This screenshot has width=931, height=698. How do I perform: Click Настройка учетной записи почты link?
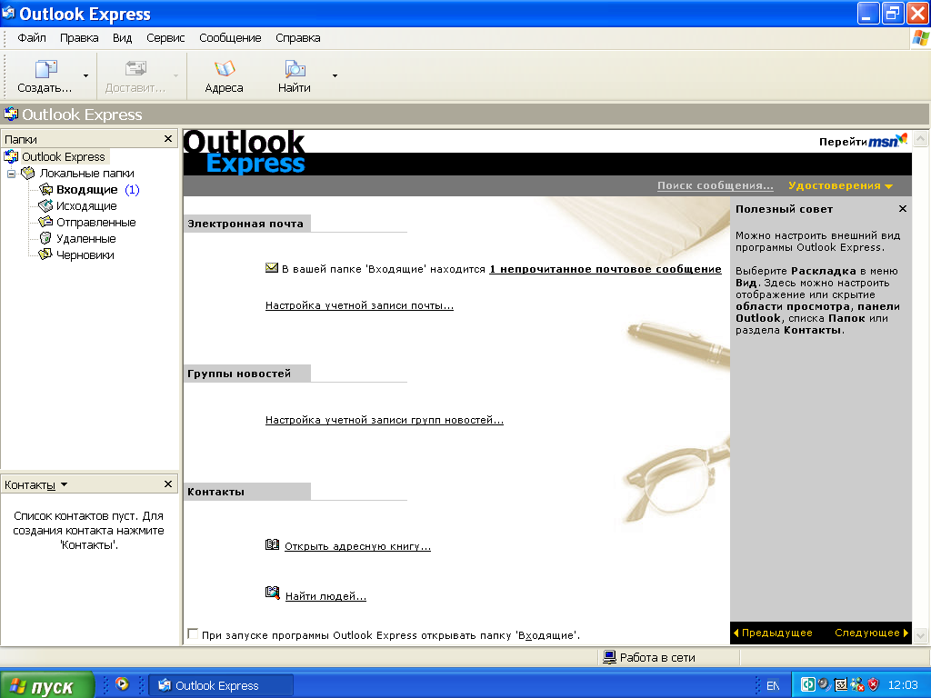click(x=359, y=305)
